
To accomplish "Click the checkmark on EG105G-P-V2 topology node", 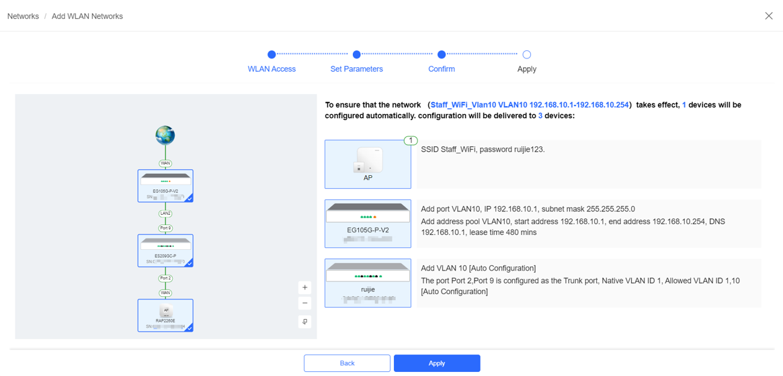I will 190,199.
